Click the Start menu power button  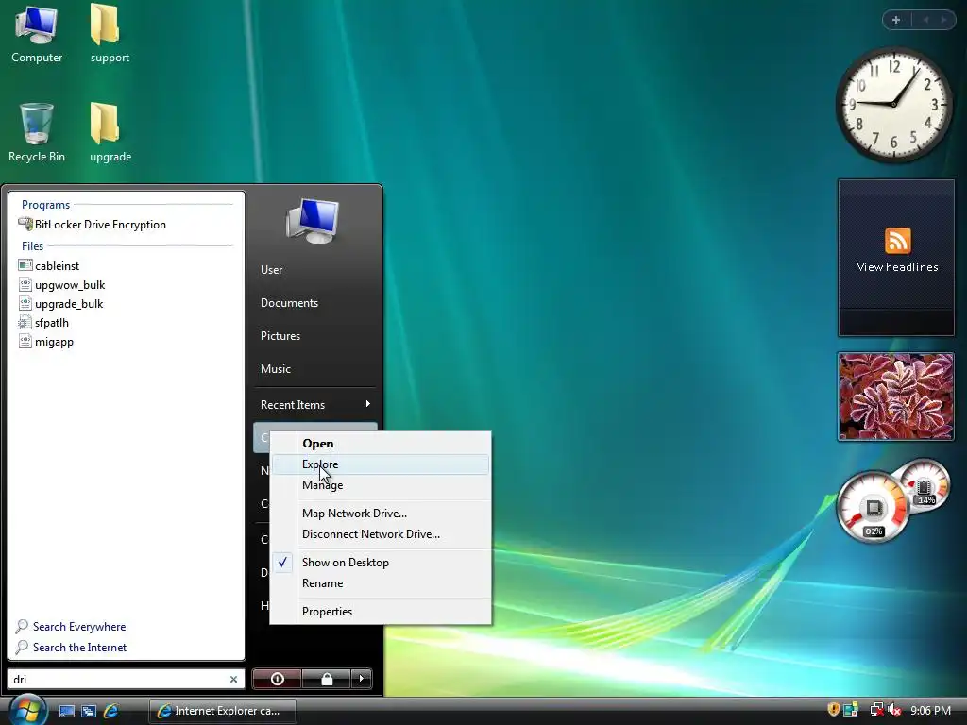(x=277, y=679)
